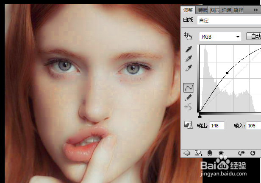
Task: Switch to pencil draw curve mode
Action: (189, 97)
